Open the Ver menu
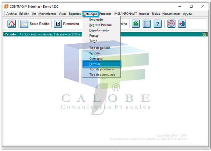This screenshot has width=211, height=151. [34, 14]
